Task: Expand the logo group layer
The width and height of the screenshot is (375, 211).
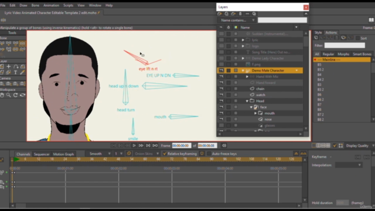Action: (x=243, y=46)
